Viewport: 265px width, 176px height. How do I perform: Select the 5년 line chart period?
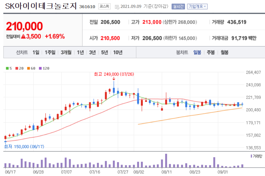click(104, 52)
